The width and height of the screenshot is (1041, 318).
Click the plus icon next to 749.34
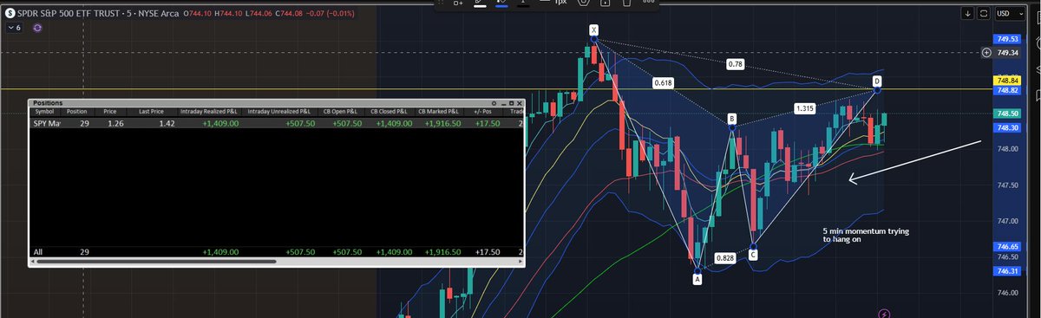click(x=985, y=53)
